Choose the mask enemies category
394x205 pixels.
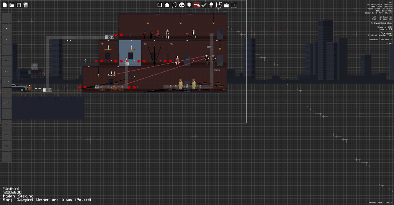pyautogui.click(x=182, y=5)
